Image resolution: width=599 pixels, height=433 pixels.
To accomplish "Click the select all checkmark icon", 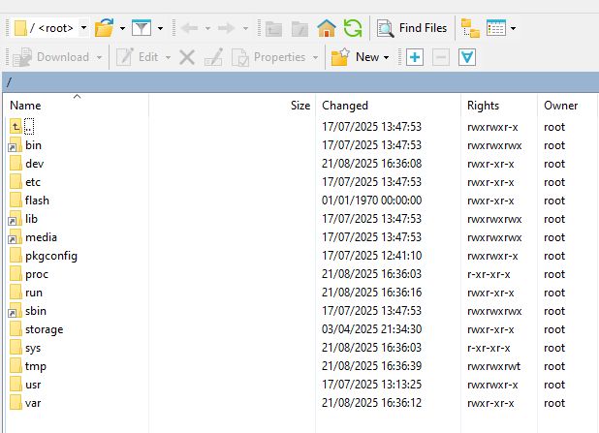I will click(467, 57).
